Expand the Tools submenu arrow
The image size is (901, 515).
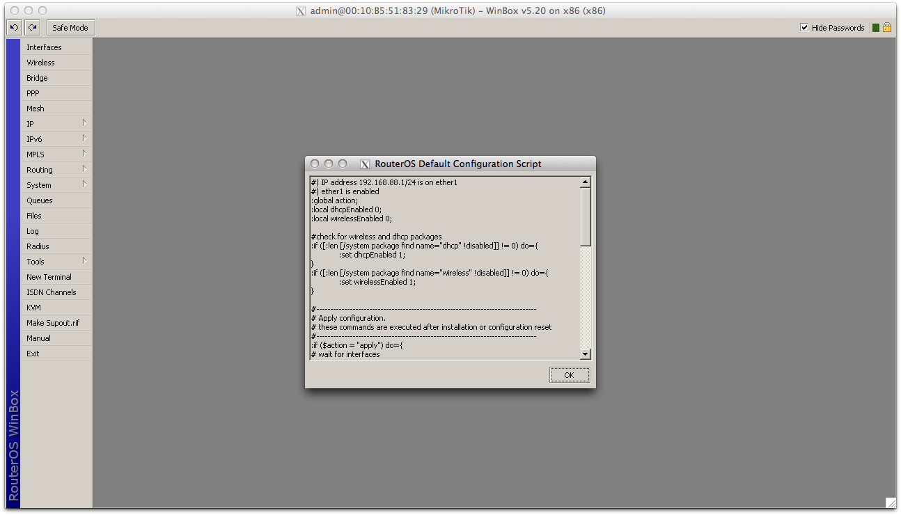point(84,261)
